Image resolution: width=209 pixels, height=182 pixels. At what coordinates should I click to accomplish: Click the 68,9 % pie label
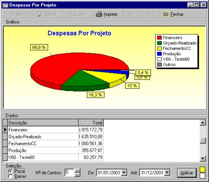pos(39,47)
